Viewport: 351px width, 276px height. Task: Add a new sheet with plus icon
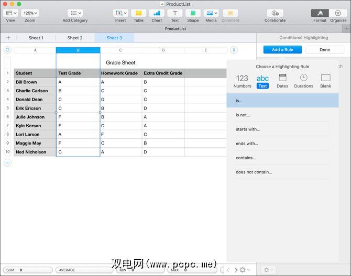pos(8,38)
